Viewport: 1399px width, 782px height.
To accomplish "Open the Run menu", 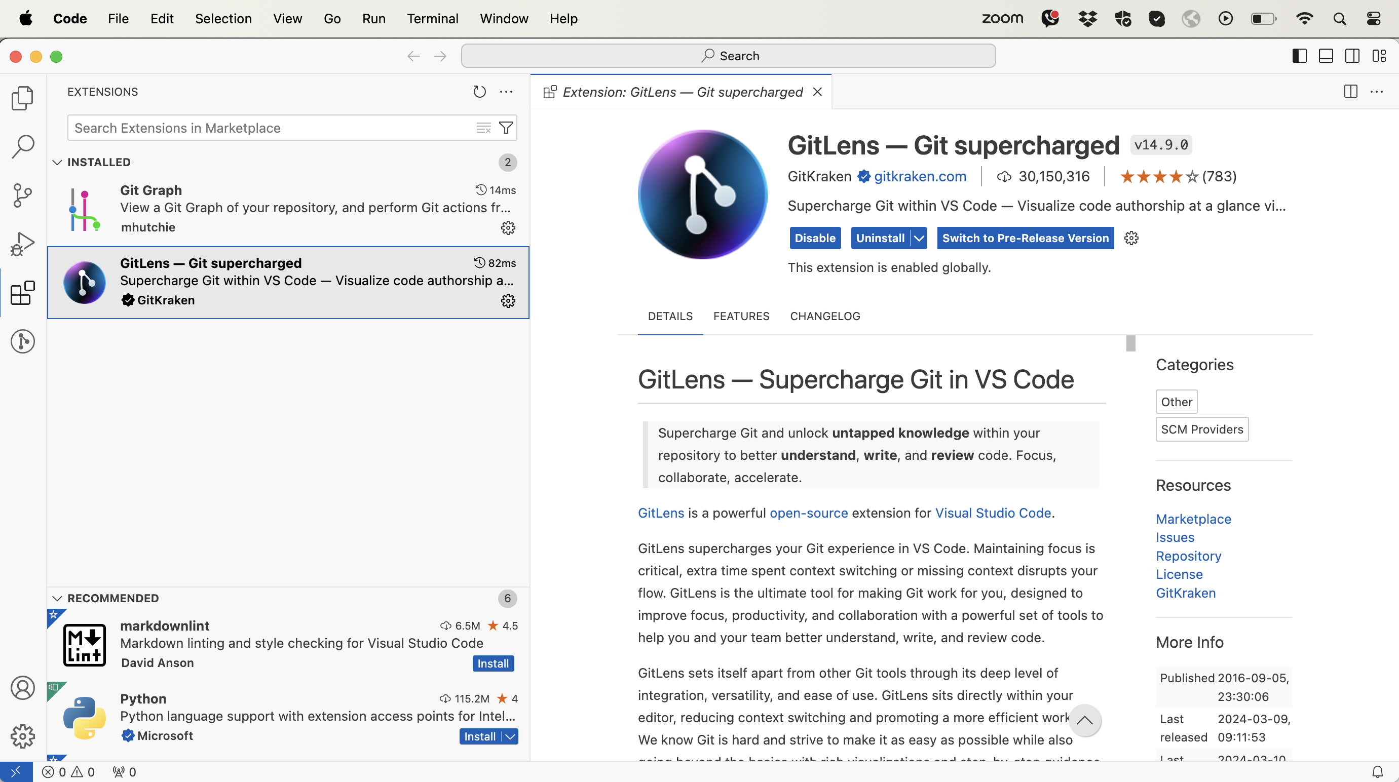I will 373,18.
